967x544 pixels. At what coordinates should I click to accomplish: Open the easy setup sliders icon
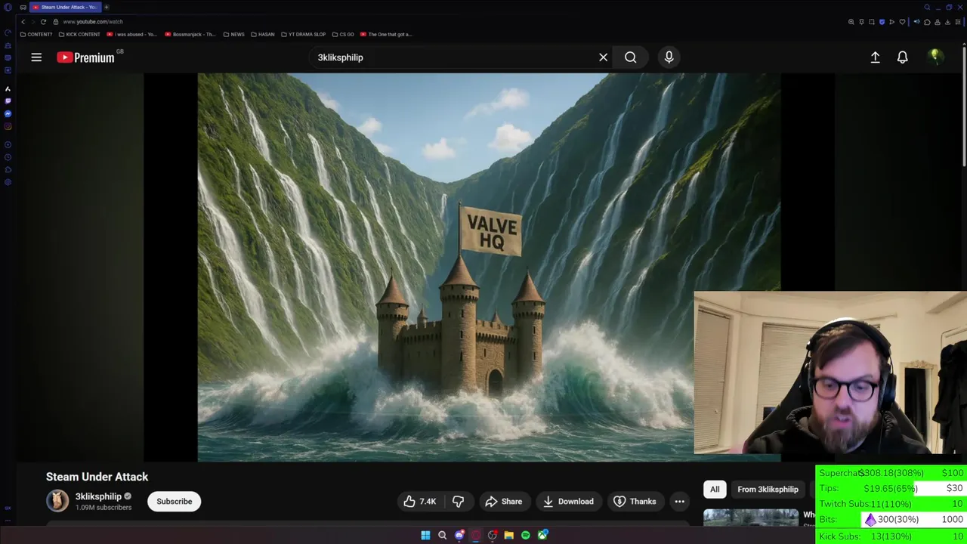pos(957,22)
